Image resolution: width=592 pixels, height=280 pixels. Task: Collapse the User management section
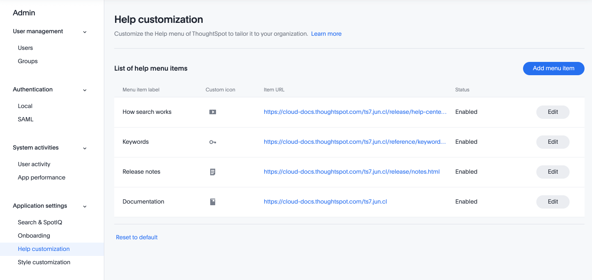tap(85, 32)
